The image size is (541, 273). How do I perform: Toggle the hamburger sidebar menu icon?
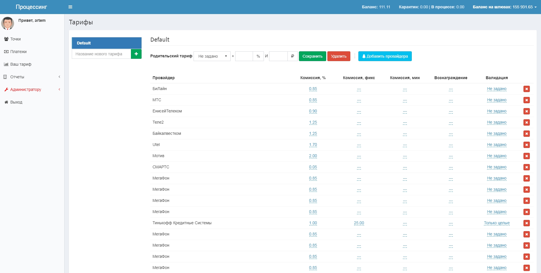click(70, 7)
